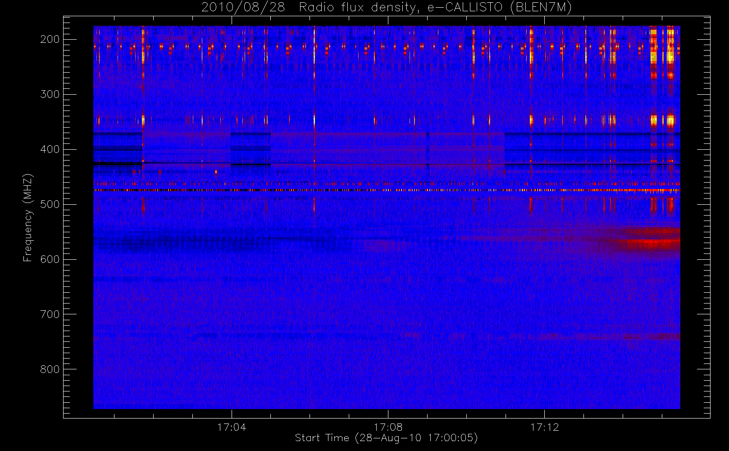Select the 'Frequency (MHz)' axis label
This screenshot has height=451, width=729.
pos(28,217)
